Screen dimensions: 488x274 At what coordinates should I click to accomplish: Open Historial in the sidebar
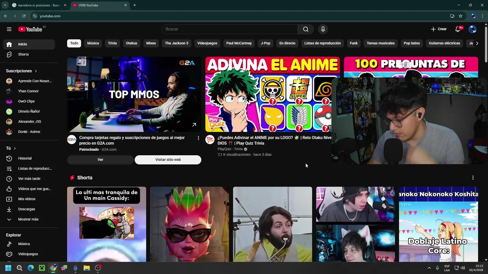coord(29,158)
